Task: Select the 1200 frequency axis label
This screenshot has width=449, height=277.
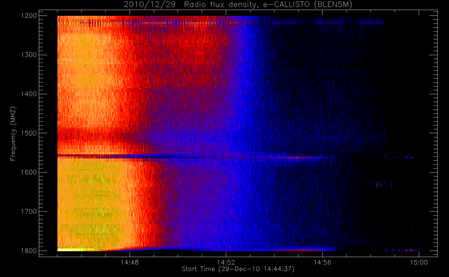Action: tap(29, 16)
